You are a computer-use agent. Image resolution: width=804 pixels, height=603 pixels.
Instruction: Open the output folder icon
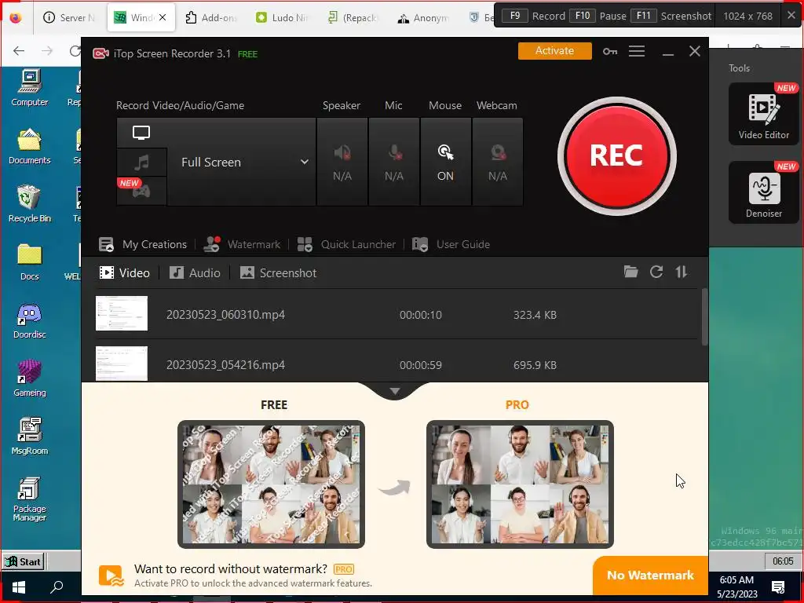pyautogui.click(x=630, y=272)
